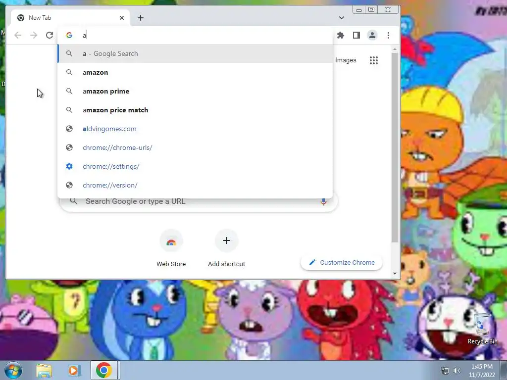Click the browser forward arrow
Viewport: 507px width, 380px height.
coord(34,35)
